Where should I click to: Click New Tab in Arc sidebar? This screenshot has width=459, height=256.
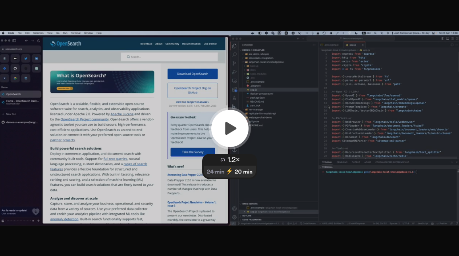click(x=21, y=114)
